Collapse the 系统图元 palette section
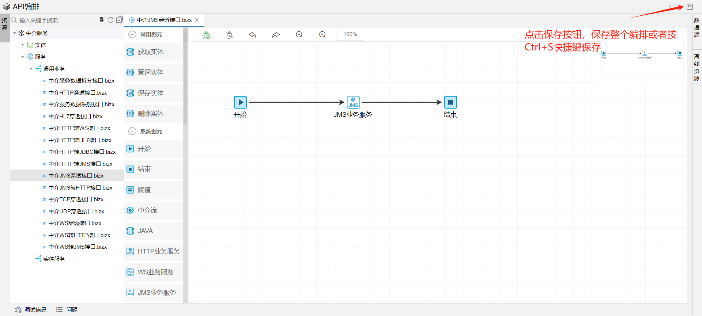 [132, 131]
